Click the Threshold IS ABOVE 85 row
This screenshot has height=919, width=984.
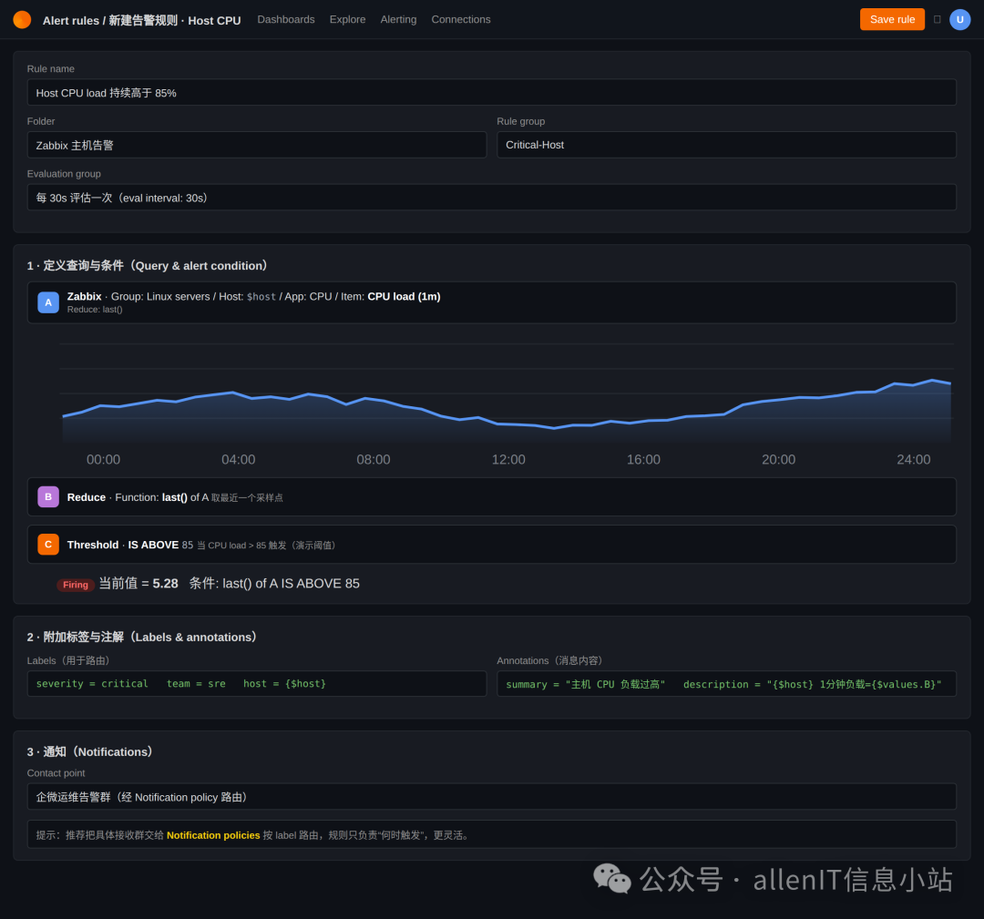click(491, 545)
